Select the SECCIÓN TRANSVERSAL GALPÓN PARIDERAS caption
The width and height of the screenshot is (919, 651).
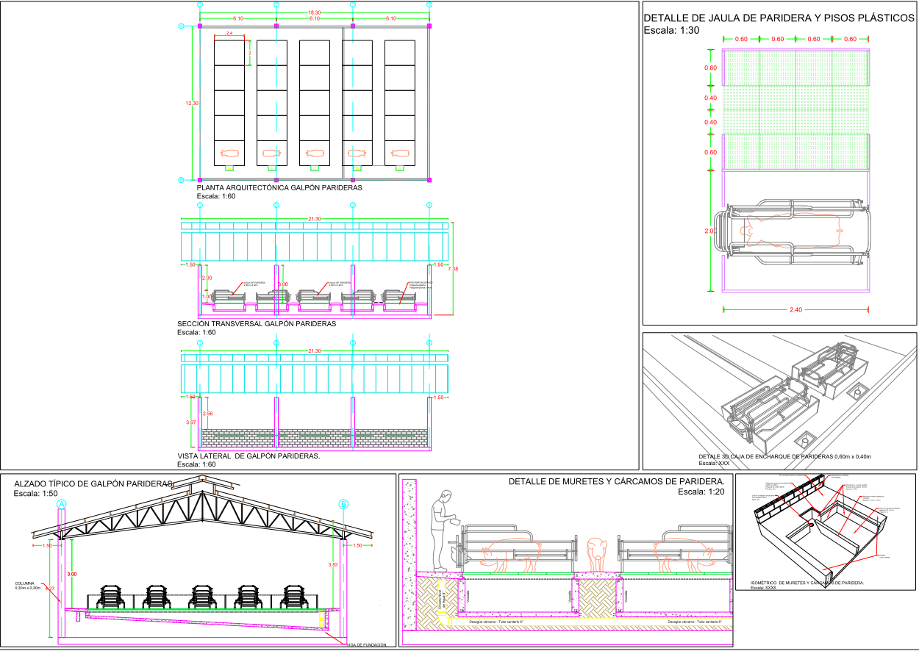click(x=257, y=323)
